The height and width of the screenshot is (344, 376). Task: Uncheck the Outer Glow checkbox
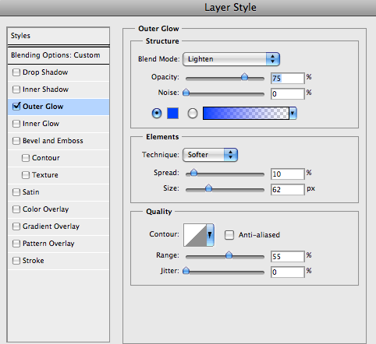(x=16, y=107)
